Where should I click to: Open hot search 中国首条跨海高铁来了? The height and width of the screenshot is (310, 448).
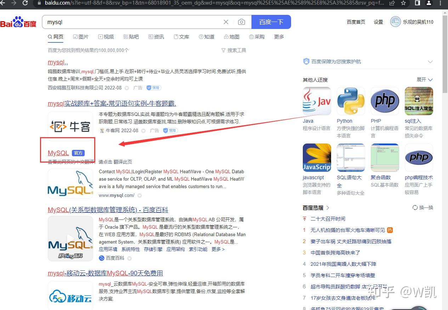point(335,253)
